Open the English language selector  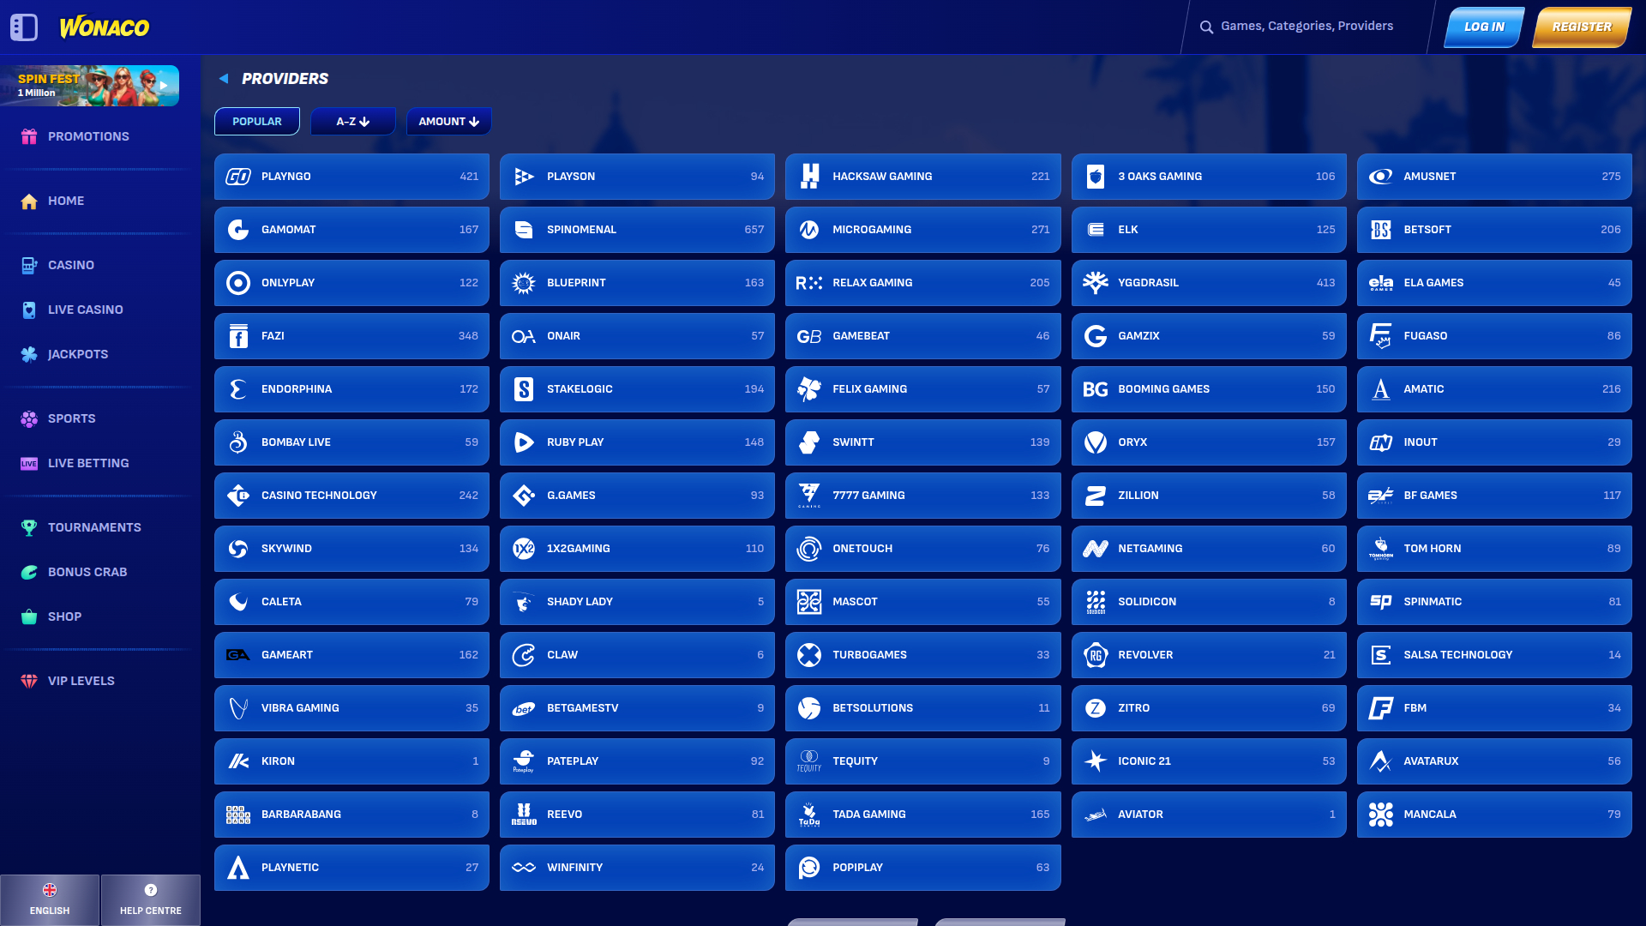point(50,899)
